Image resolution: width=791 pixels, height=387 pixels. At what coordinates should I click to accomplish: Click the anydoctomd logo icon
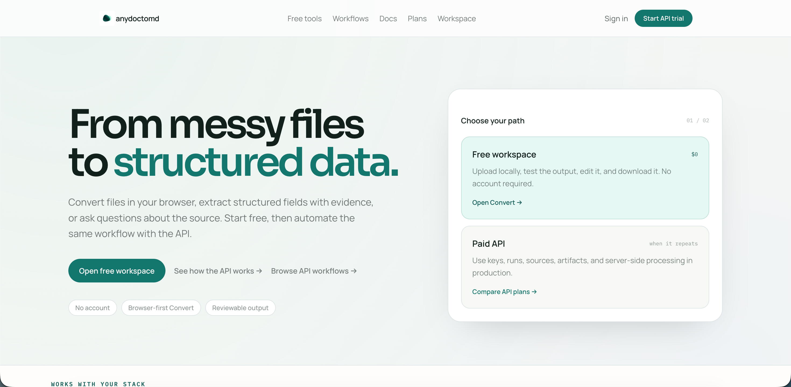(107, 18)
